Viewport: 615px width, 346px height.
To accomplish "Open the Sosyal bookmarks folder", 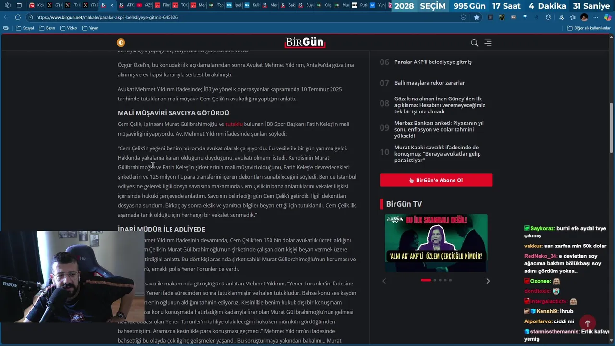I will pos(25,28).
